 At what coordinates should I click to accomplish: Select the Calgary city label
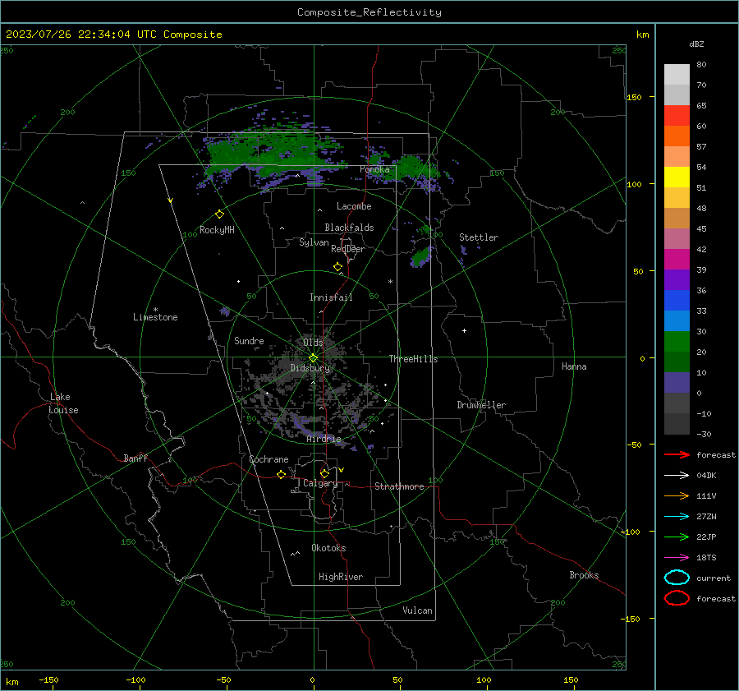click(320, 483)
